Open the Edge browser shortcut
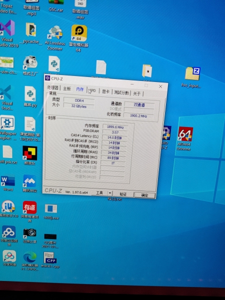 click(x=30, y=261)
